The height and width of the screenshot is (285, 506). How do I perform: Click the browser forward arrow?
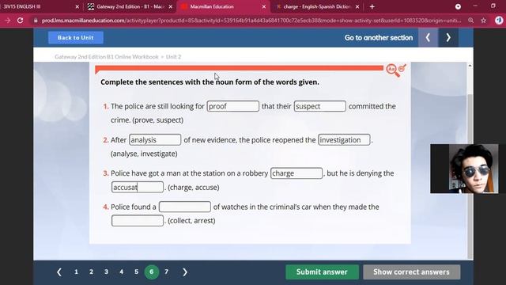pos(7,21)
